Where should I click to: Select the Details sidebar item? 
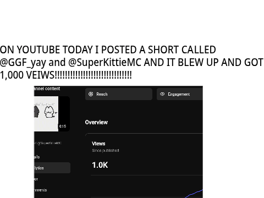pos(37,157)
